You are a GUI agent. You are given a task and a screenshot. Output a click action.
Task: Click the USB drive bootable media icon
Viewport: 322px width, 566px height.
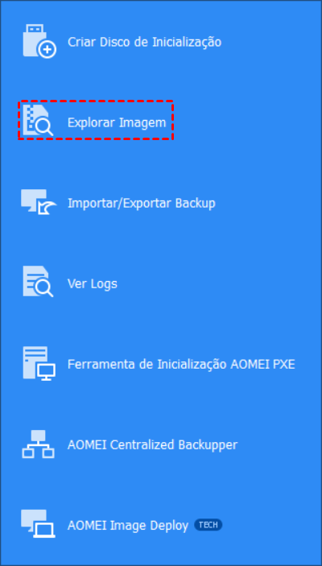click(39, 41)
